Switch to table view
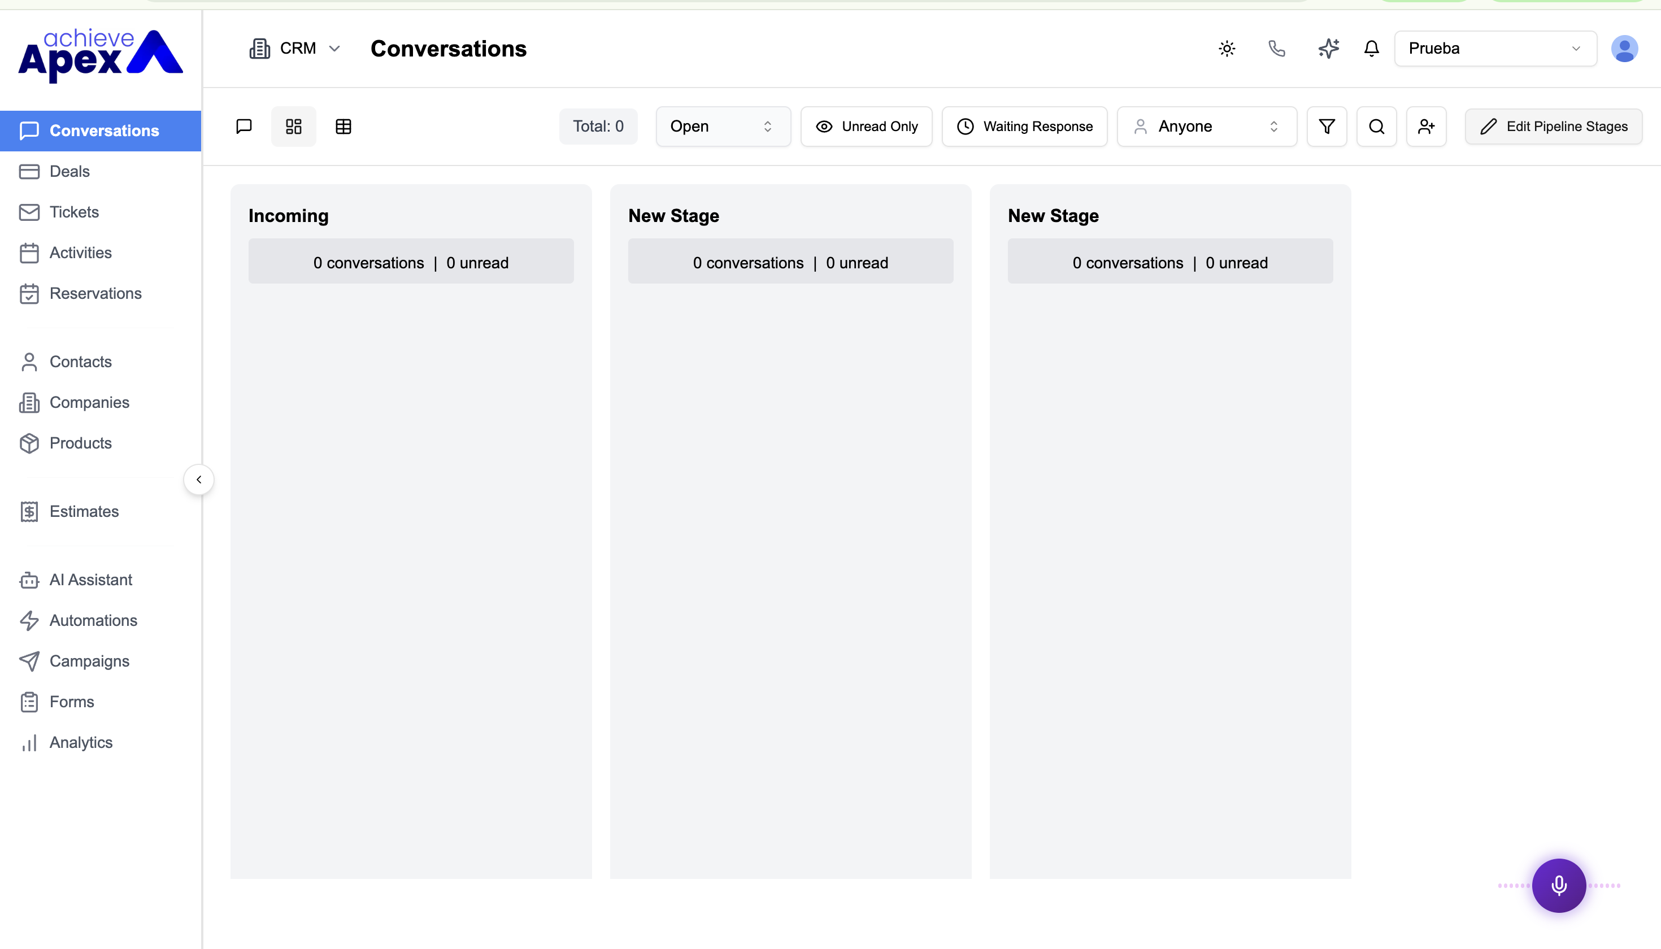 point(343,127)
